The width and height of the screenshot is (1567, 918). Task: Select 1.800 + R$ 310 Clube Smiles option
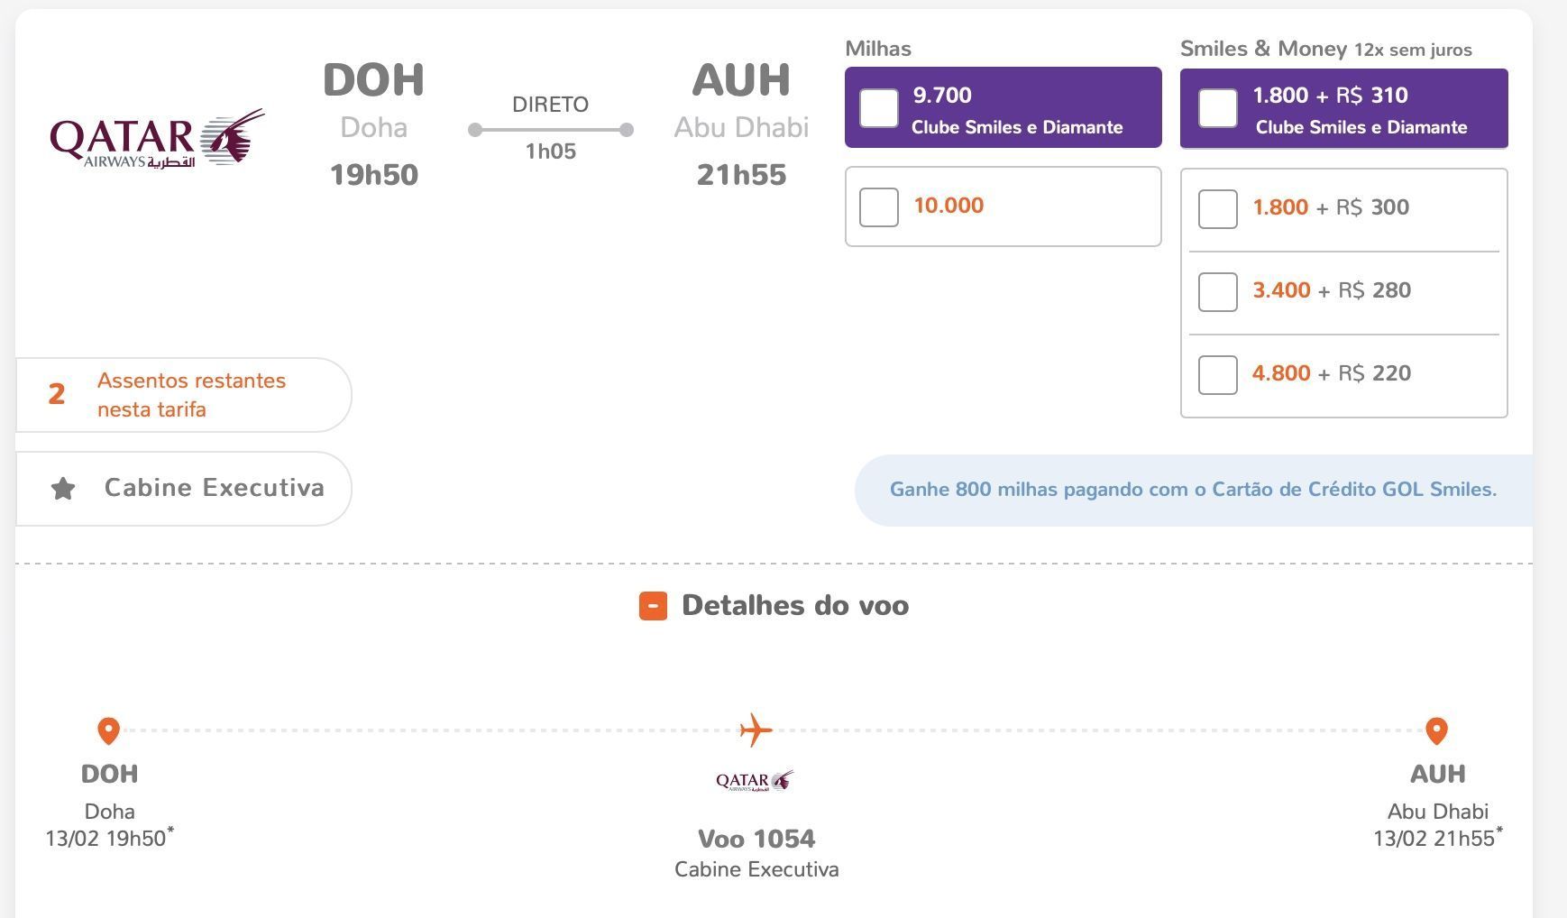pos(1218,108)
